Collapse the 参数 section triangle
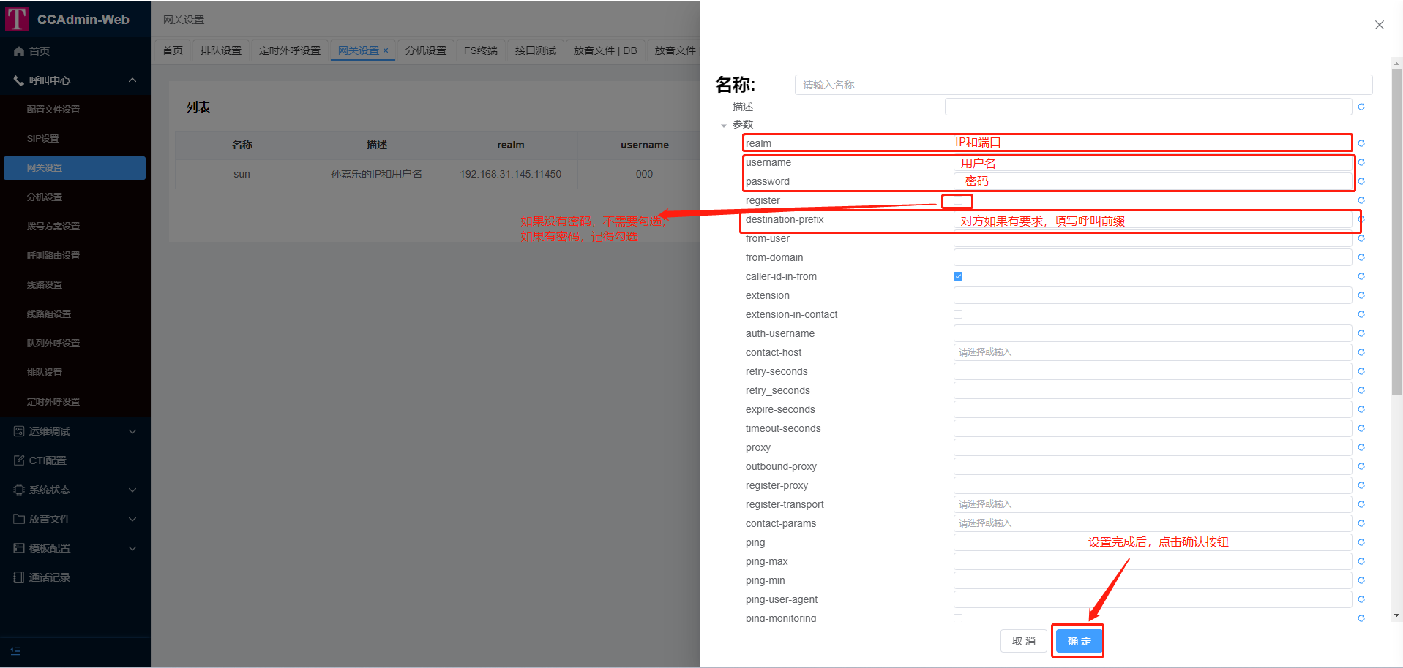The width and height of the screenshot is (1403, 668). click(724, 125)
